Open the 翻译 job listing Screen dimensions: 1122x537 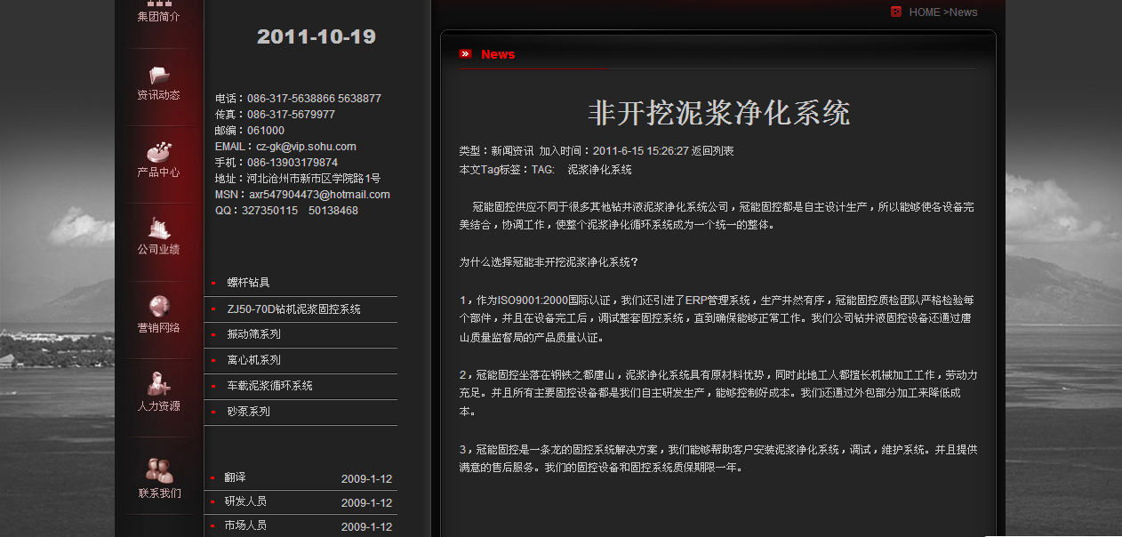coord(235,477)
